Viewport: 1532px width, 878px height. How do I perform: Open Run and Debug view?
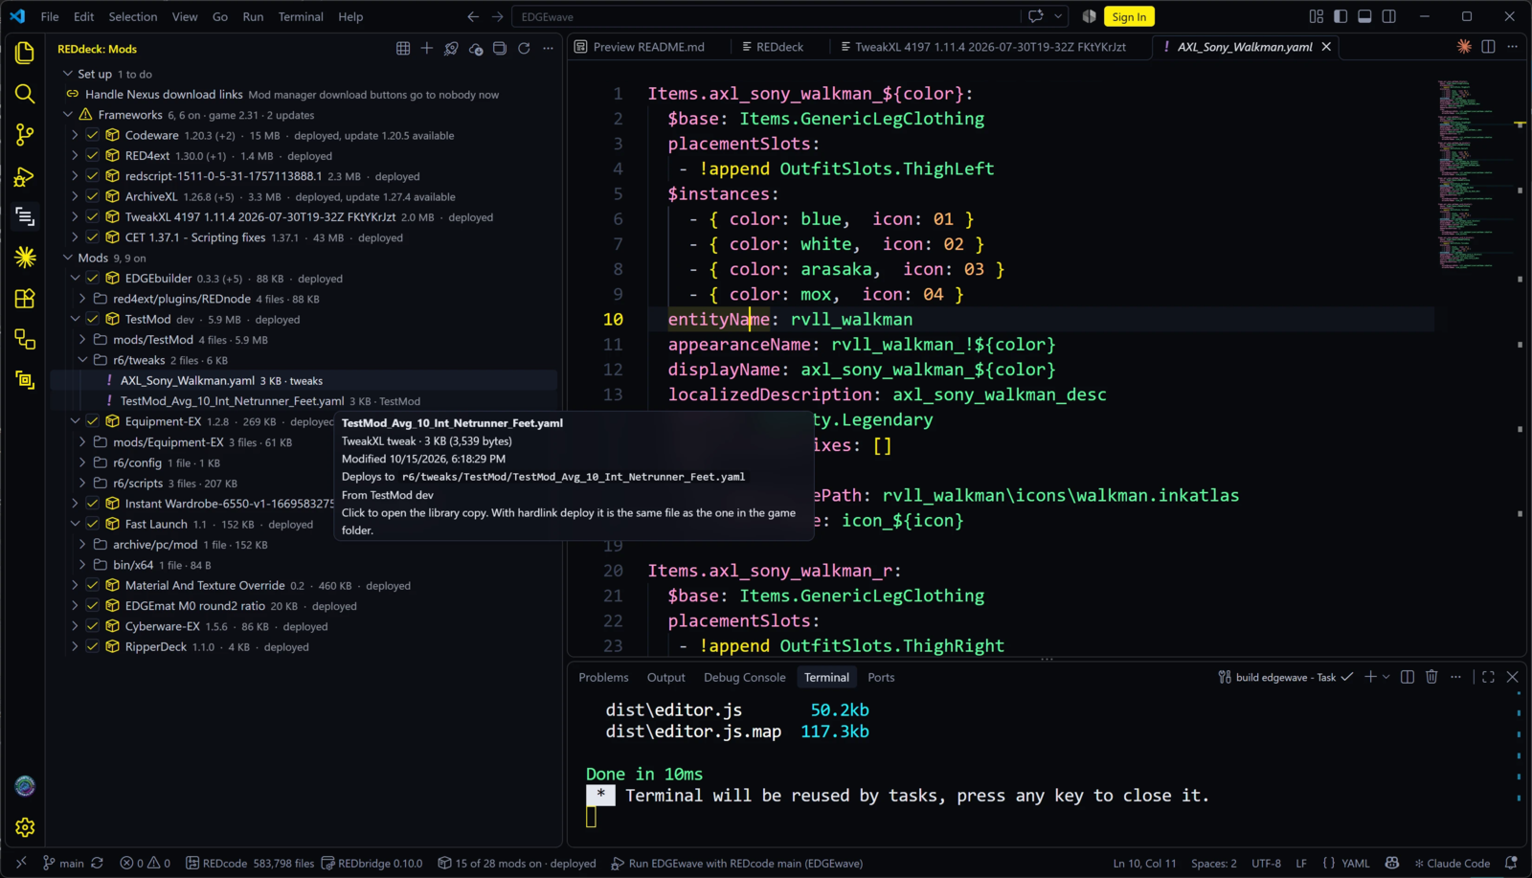pyautogui.click(x=25, y=176)
